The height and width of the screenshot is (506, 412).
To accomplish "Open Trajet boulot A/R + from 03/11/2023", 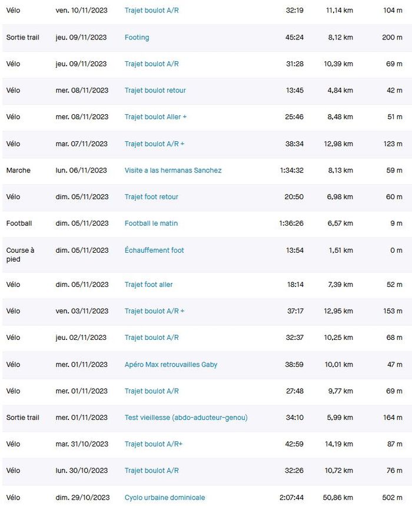I will [x=154, y=311].
